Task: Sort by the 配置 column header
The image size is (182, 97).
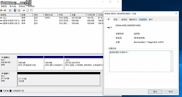Action: 27,15
